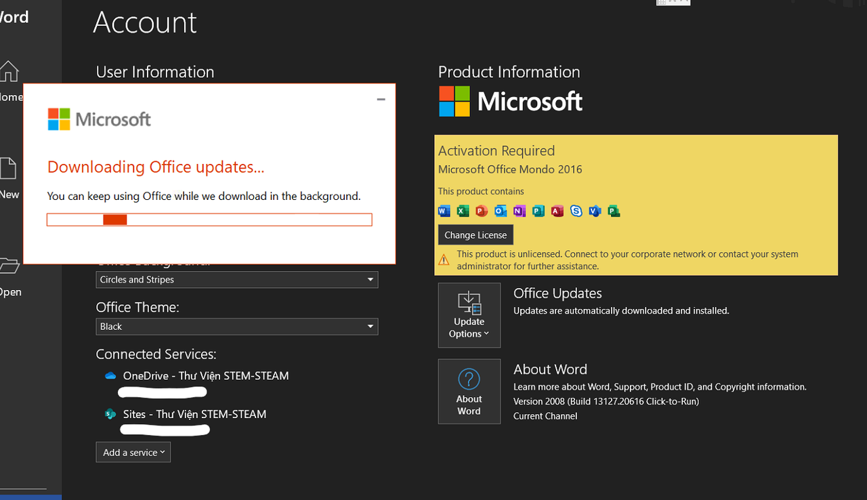Click "OneDrive - Thư Viện STEM-STEAM" service
Viewport: 867px width, 500px height.
206,375
